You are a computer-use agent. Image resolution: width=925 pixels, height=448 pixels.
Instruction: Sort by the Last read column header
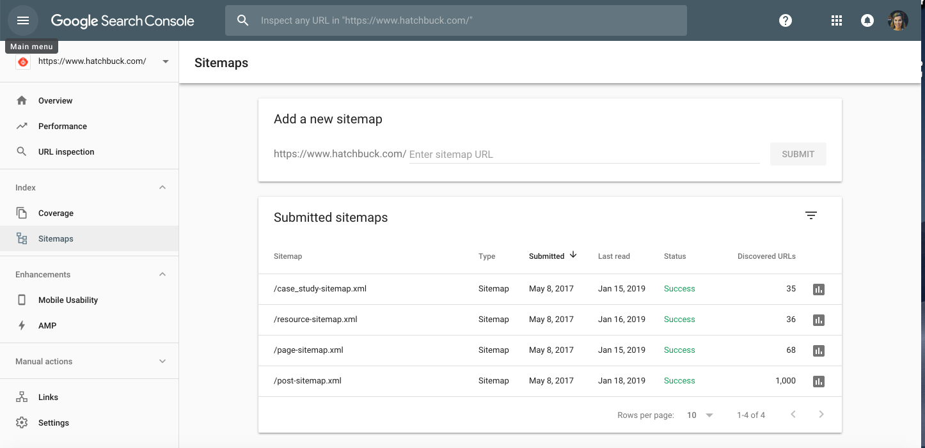(614, 256)
